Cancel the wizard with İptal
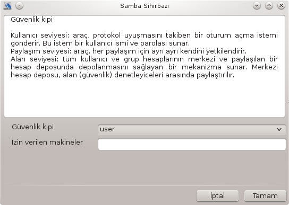This screenshot has width=289, height=205. (217, 196)
